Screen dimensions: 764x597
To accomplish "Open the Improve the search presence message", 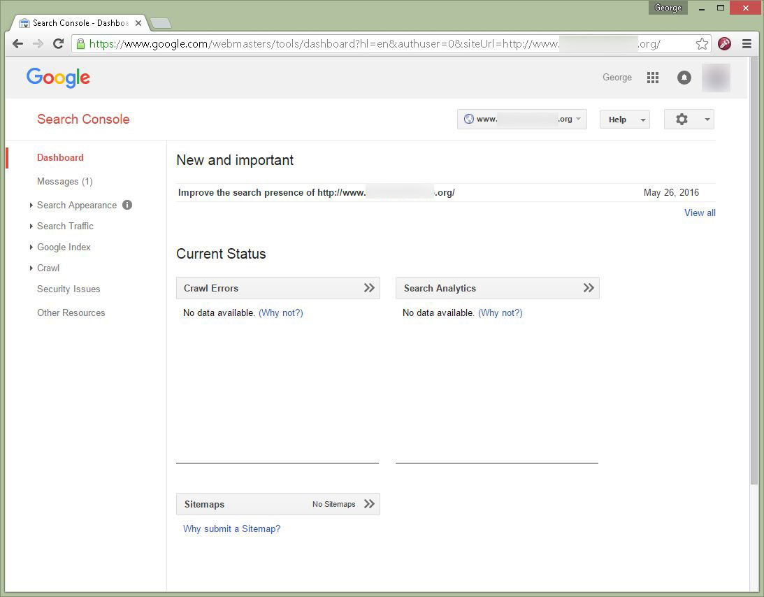I will click(x=316, y=192).
